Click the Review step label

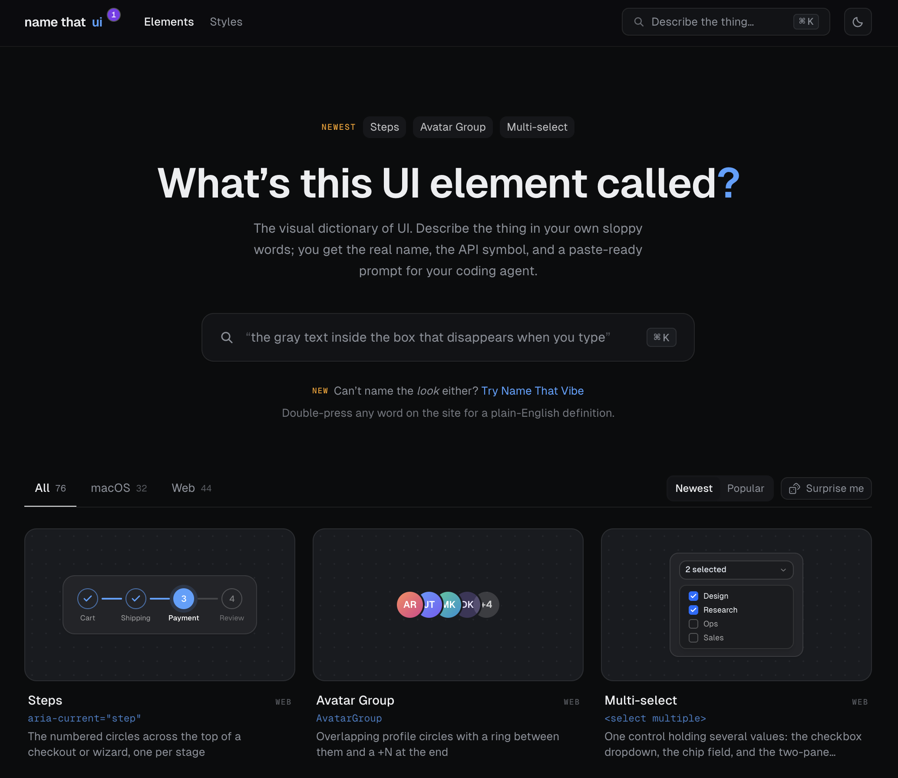(232, 618)
